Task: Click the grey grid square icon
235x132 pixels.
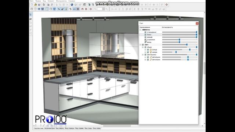Action: click(78, 9)
